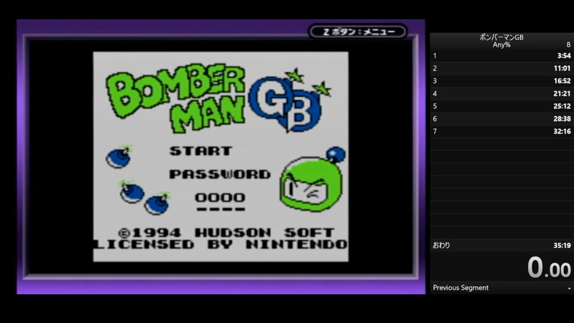
Task: Select START on the title screen
Action: coord(201,151)
